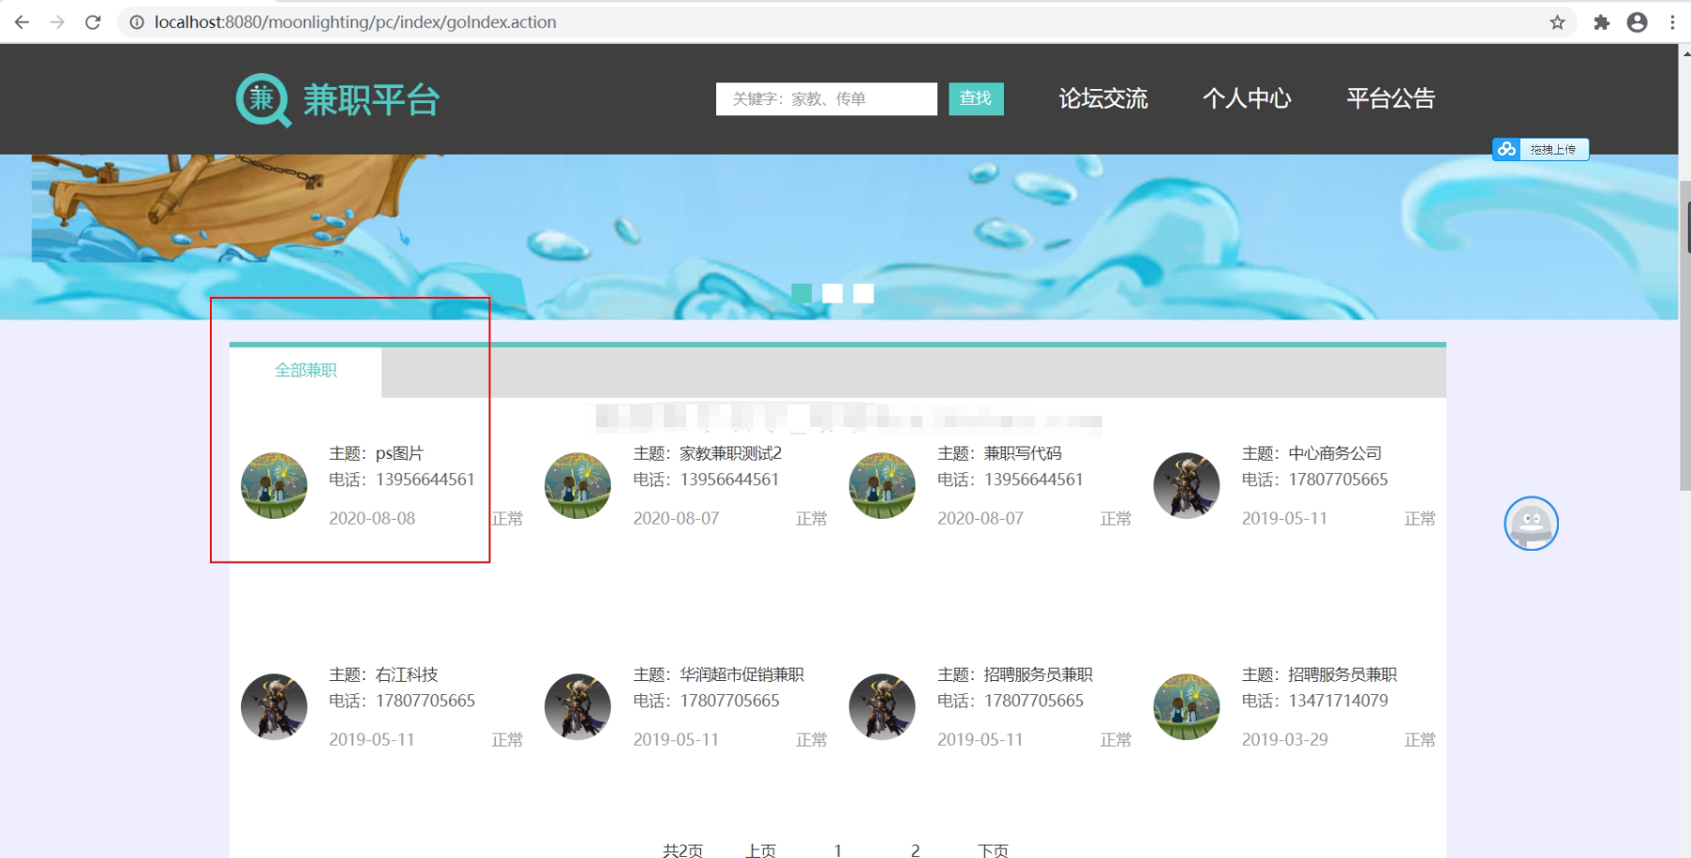Click the avatar of ps图片 listing
The height and width of the screenshot is (858, 1691).
(274, 485)
